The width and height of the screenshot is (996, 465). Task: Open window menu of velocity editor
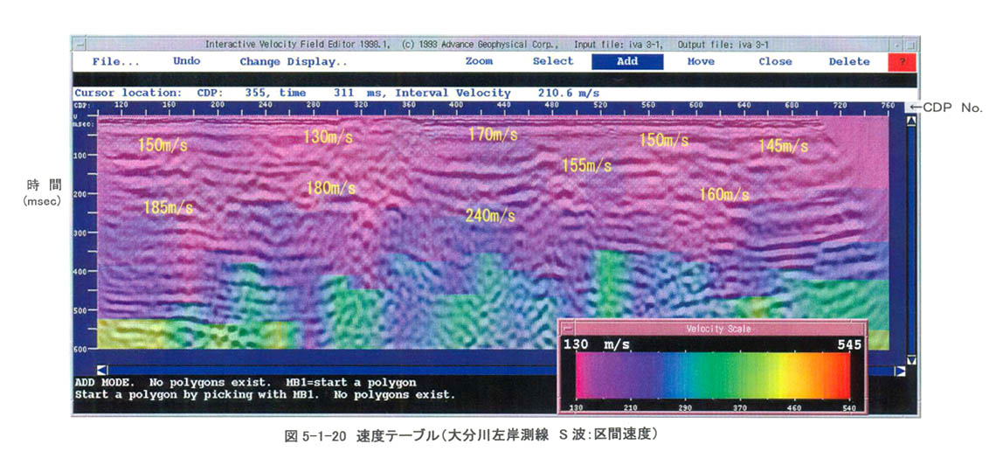(80, 45)
